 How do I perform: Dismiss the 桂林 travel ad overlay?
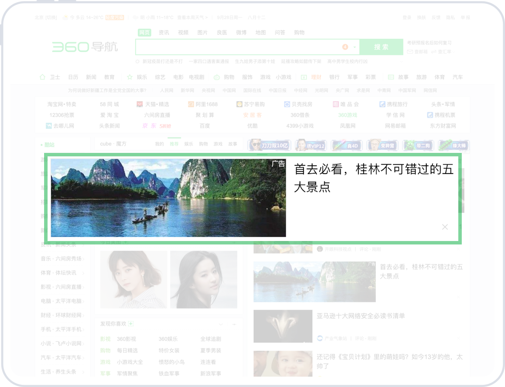click(444, 226)
